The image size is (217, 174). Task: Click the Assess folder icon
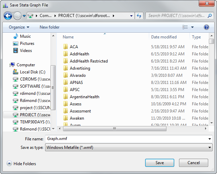[65, 104]
